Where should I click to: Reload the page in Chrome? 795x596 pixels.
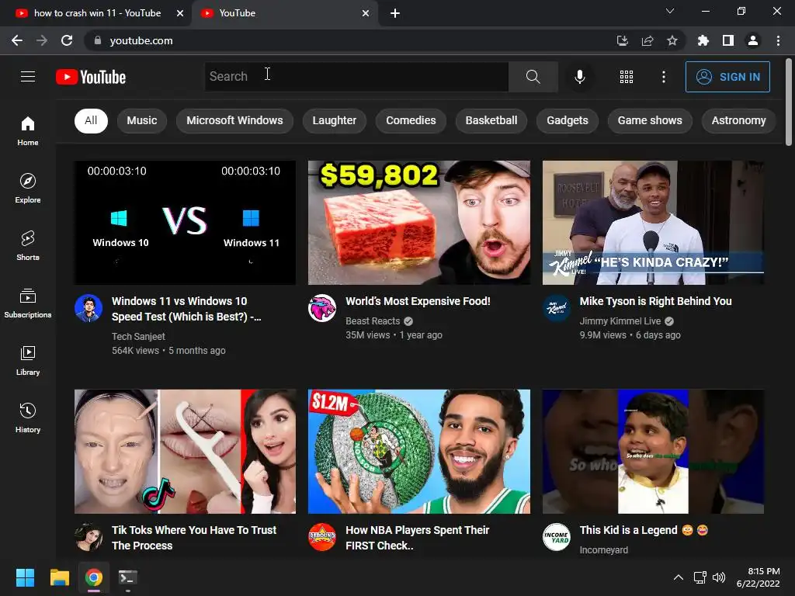[x=67, y=40]
